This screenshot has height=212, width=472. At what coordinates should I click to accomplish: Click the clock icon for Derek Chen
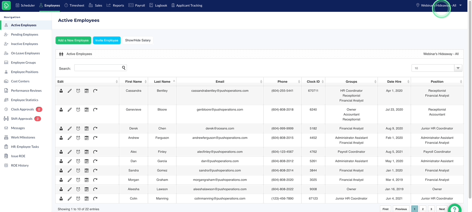[78, 129]
